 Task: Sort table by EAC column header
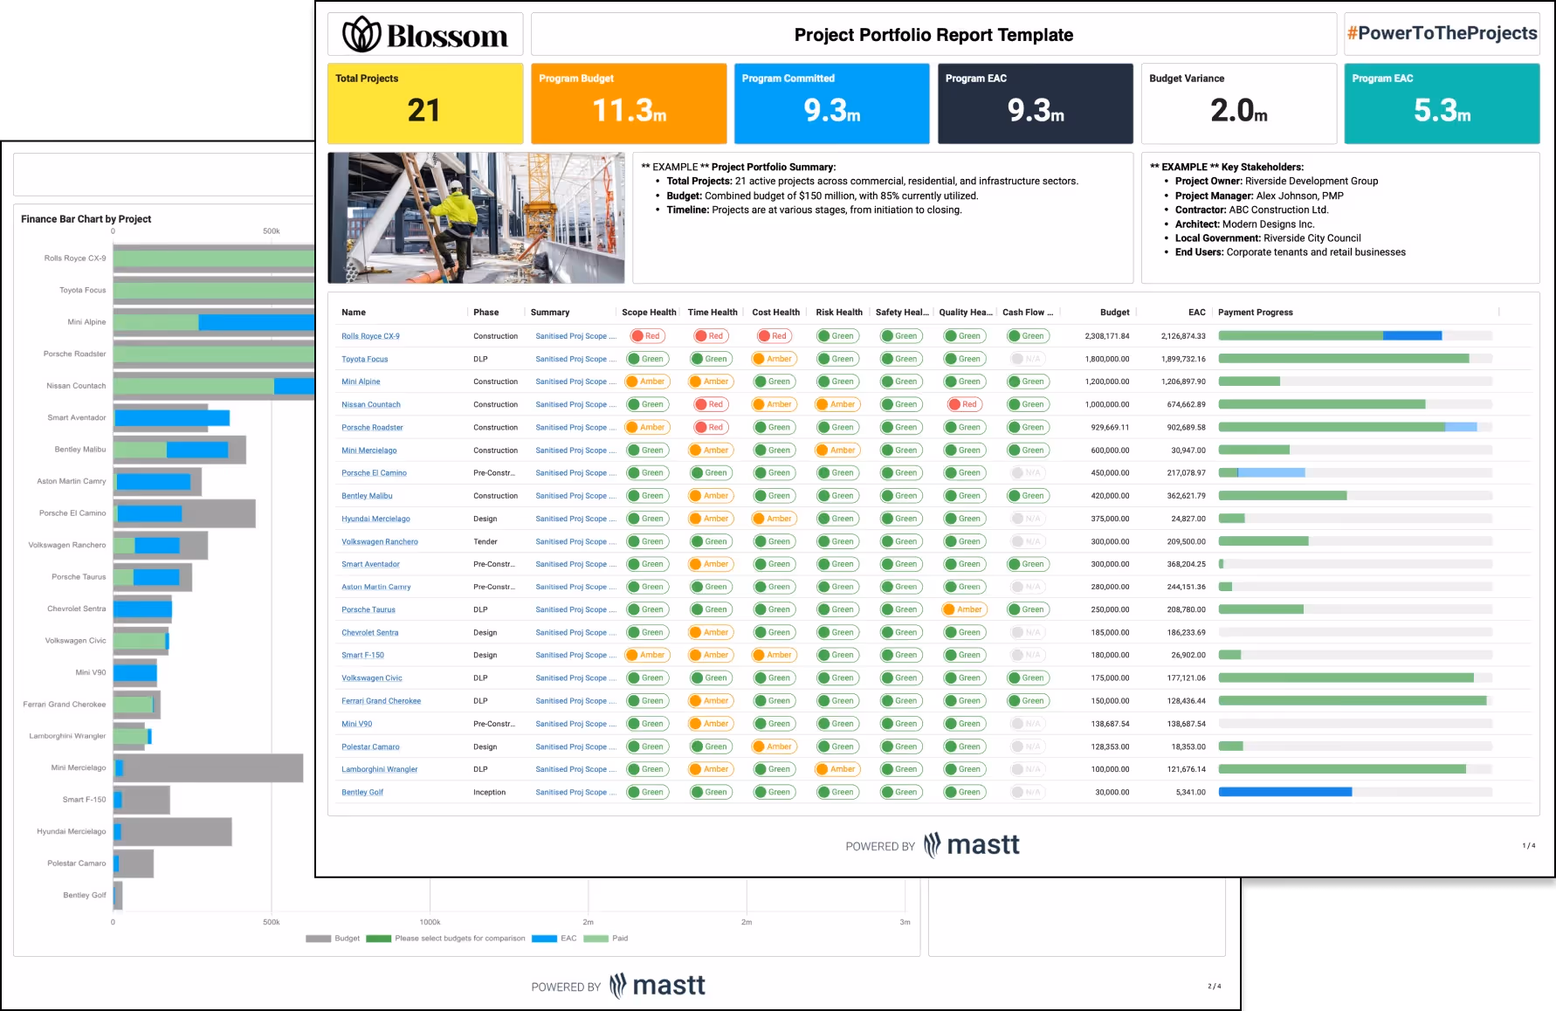coord(1196,313)
